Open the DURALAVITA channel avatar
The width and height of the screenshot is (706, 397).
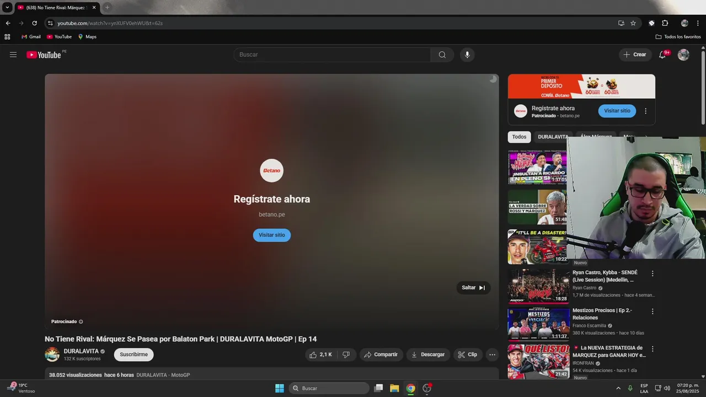52,355
